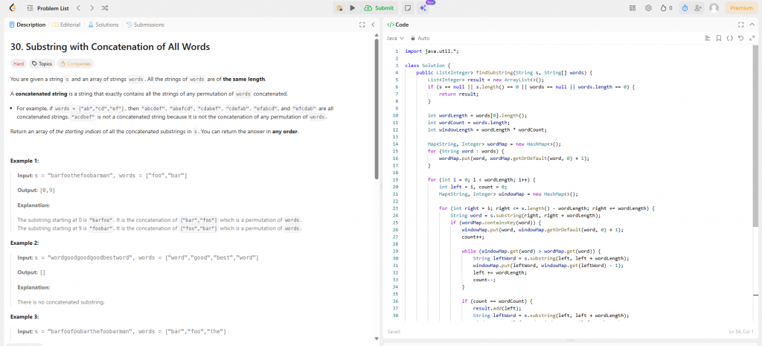Switch to the Editorial tab
Viewport: 762px width, 346px height.
[x=66, y=25]
